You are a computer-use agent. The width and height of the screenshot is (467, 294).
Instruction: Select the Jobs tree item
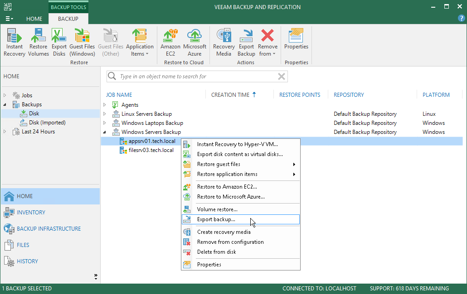27,95
